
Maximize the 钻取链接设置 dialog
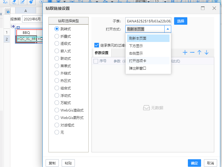click(x=203, y=8)
